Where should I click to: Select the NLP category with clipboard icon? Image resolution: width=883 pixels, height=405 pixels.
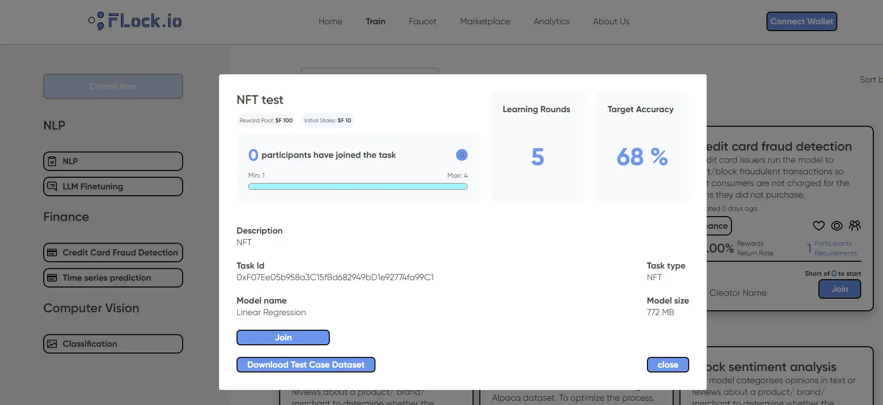click(113, 161)
